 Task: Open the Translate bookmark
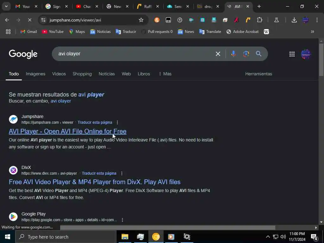click(x=210, y=32)
